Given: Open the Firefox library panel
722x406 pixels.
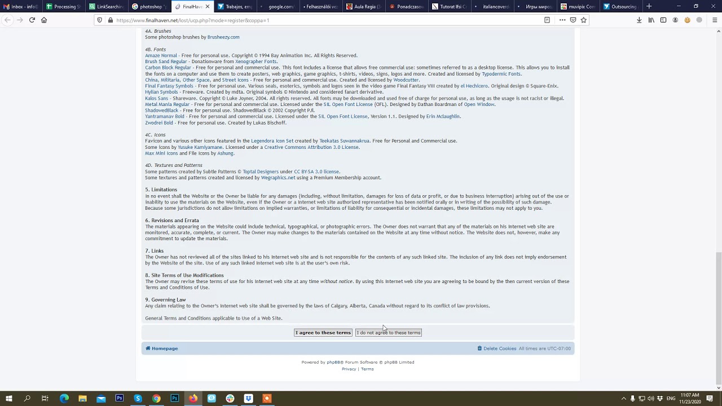Looking at the screenshot, I should 651,20.
